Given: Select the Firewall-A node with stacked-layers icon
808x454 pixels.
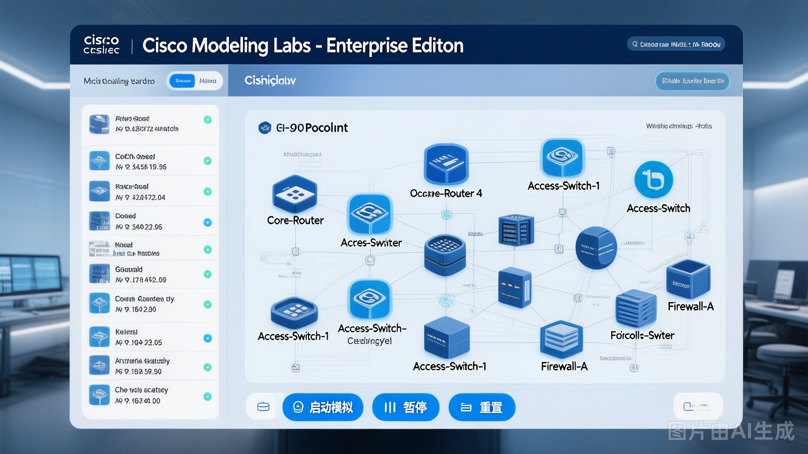Looking at the screenshot, I should tap(561, 340).
